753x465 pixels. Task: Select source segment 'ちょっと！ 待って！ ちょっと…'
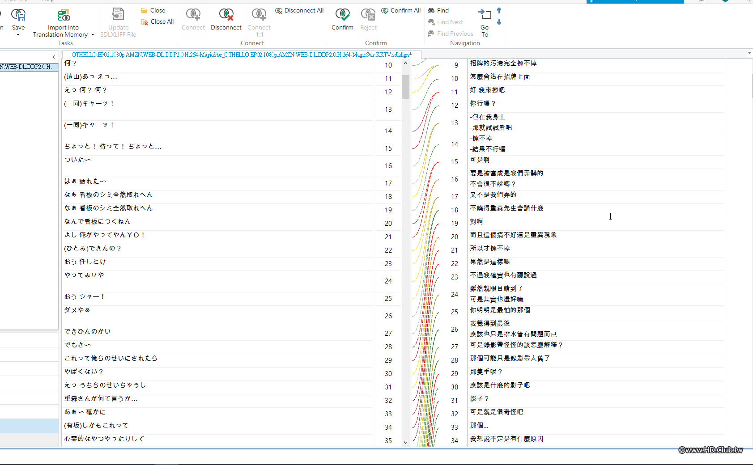tap(217, 148)
